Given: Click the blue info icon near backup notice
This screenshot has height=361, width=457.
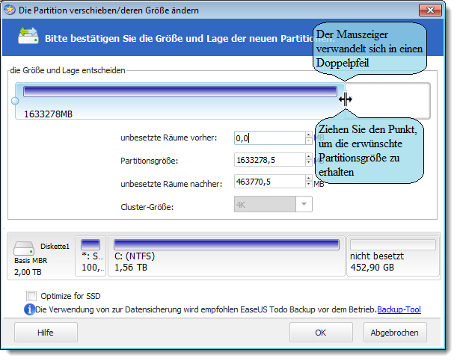Looking at the screenshot, I should 29,309.
